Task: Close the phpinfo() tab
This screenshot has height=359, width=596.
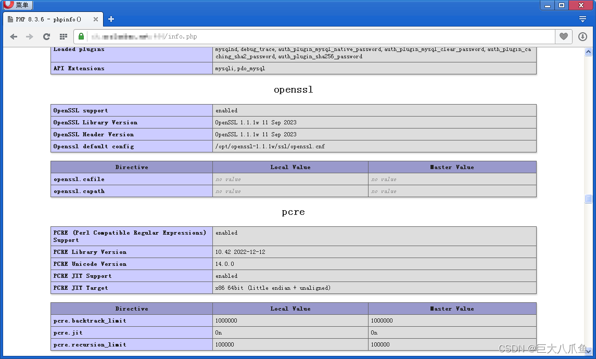Action: coord(95,19)
